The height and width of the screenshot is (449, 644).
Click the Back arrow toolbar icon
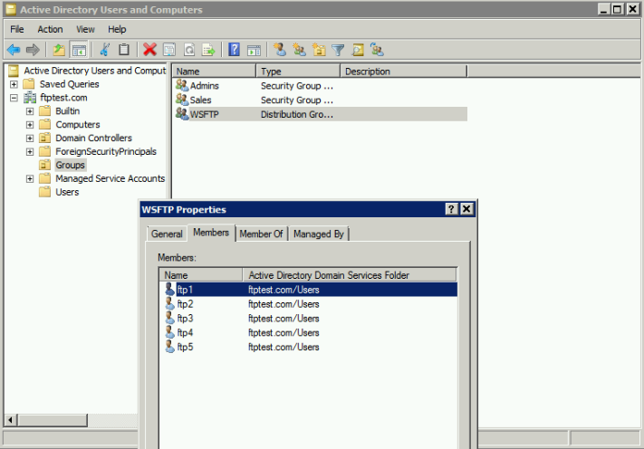pos(14,50)
